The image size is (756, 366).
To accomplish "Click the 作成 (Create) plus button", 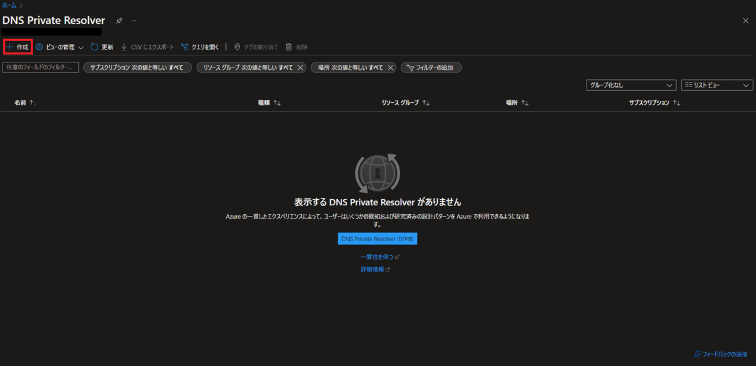I will [18, 47].
